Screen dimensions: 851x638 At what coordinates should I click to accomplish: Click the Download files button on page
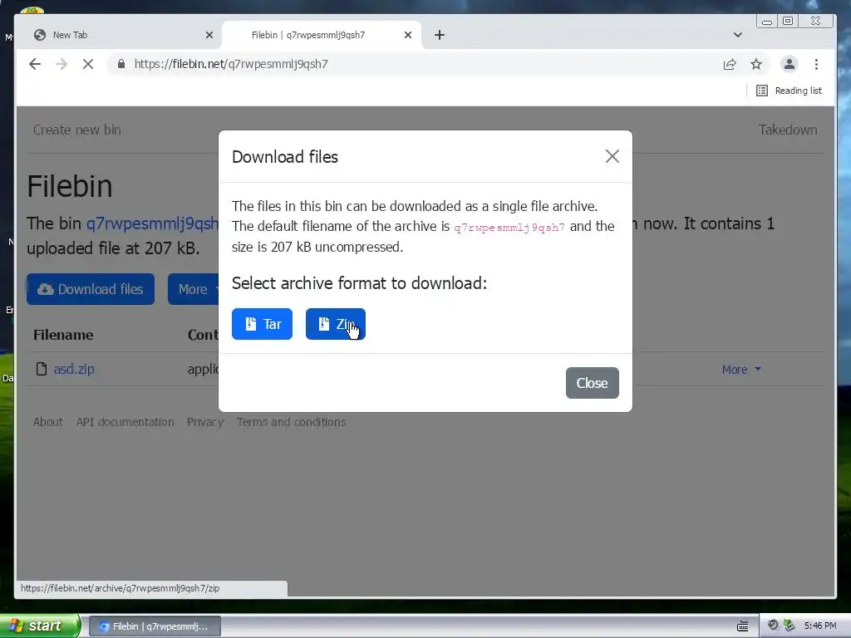pos(91,289)
